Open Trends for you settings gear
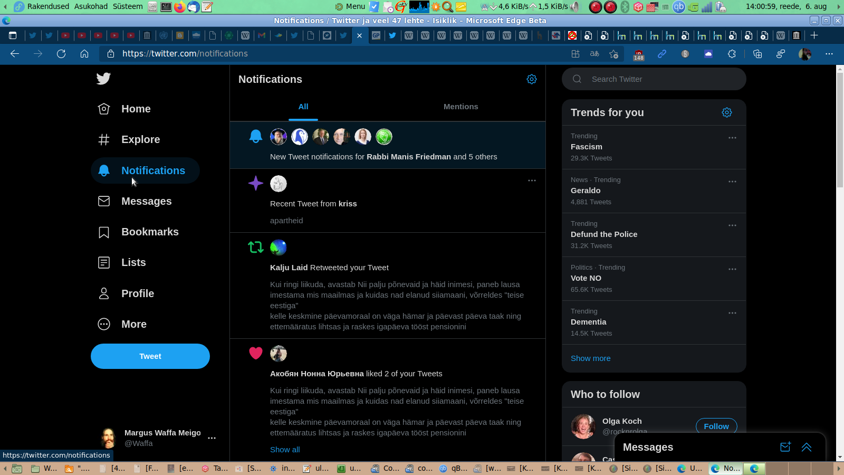The width and height of the screenshot is (844, 475). 727,112
